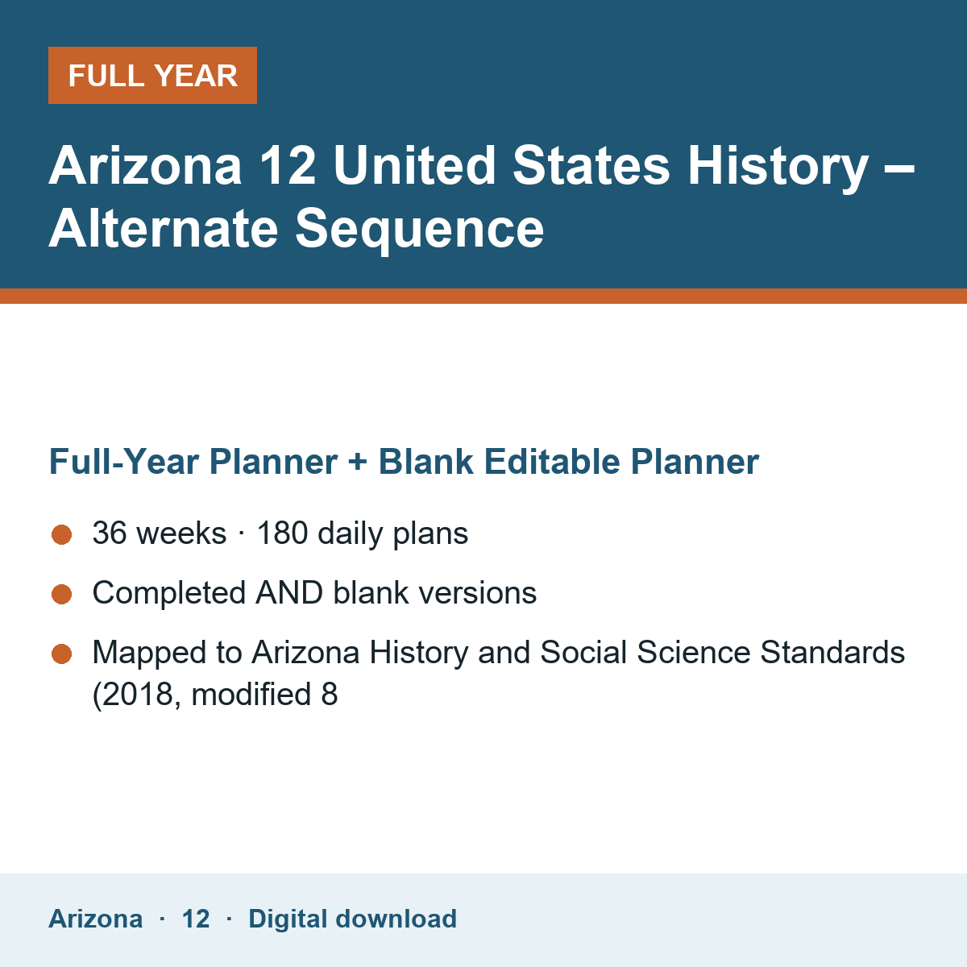The width and height of the screenshot is (967, 967).
Task: Click the orange bullet beside Completed AND blank
Action: tap(62, 594)
